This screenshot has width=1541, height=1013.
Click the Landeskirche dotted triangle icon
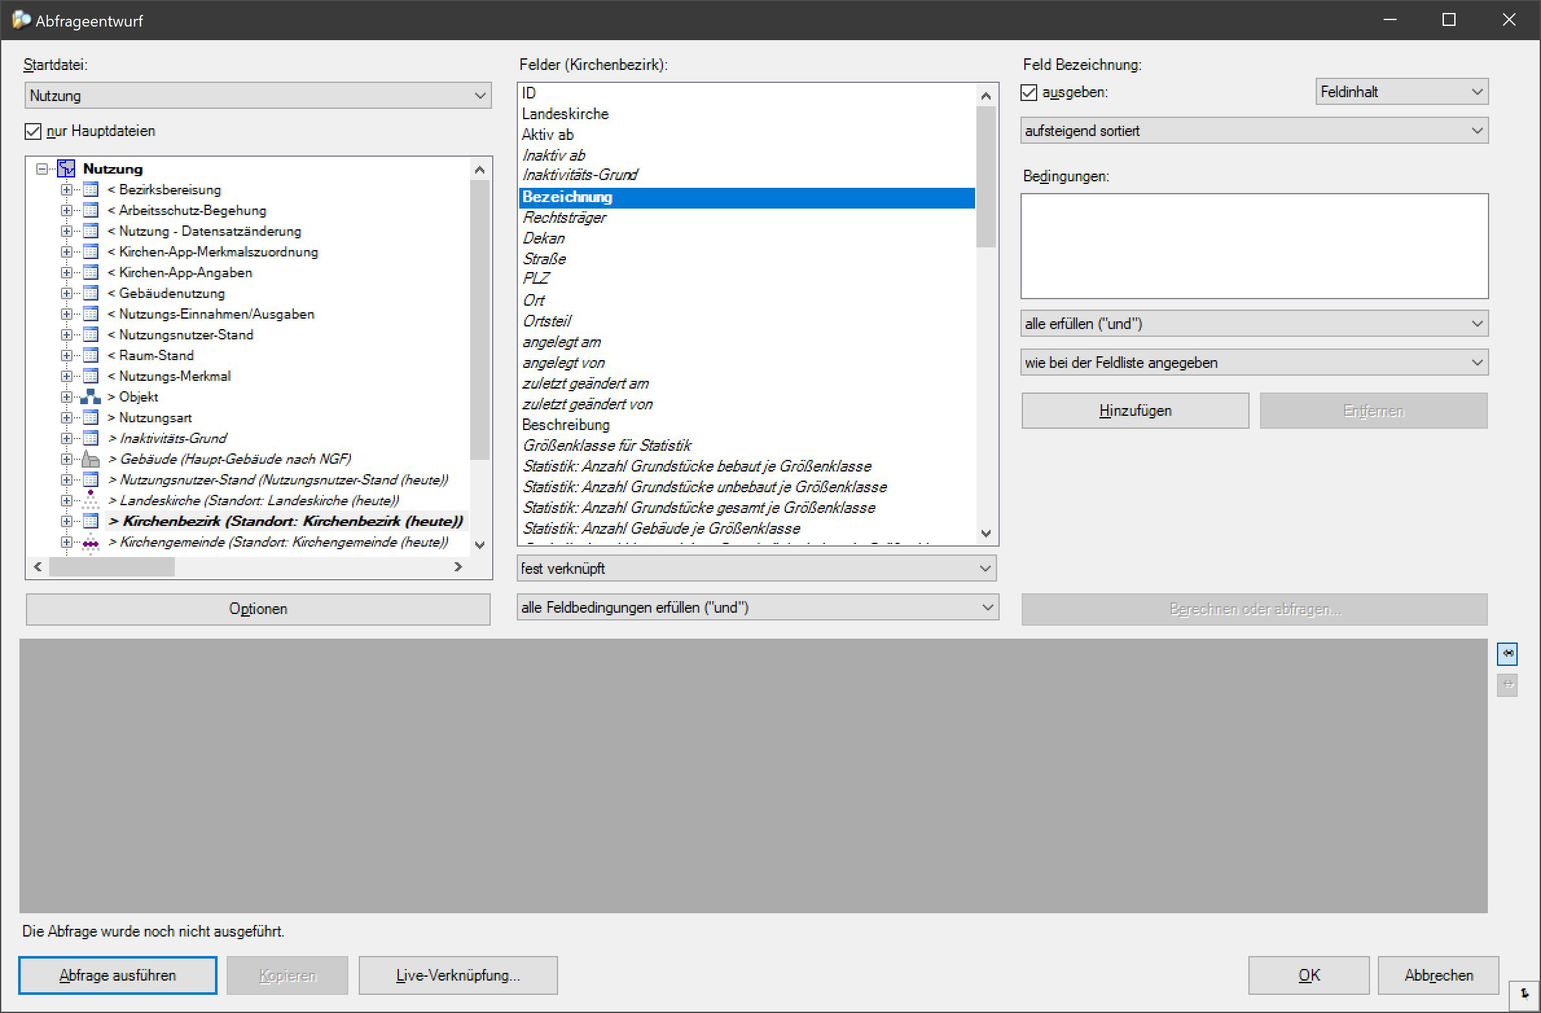point(91,500)
